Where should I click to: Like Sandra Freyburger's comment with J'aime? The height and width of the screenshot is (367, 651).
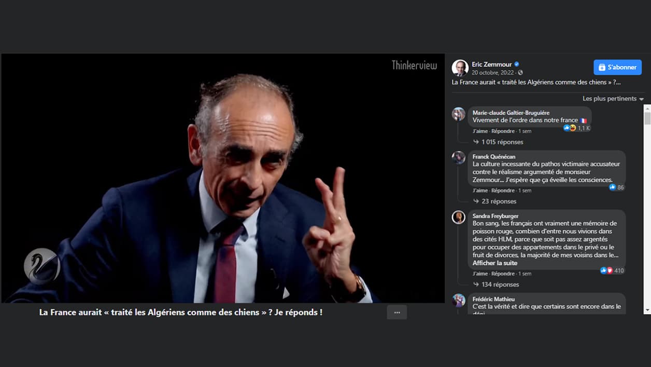(480, 274)
